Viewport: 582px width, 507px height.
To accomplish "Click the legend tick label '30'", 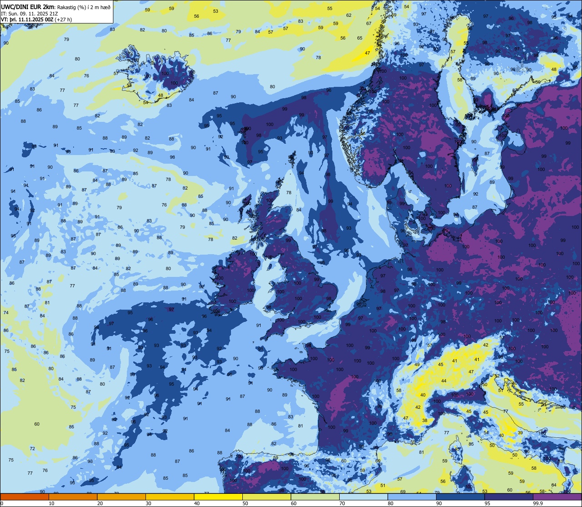I will click(x=148, y=503).
